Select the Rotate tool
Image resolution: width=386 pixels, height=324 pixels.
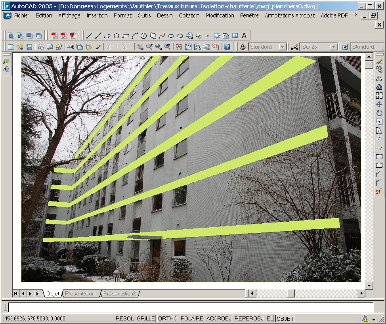(379, 113)
